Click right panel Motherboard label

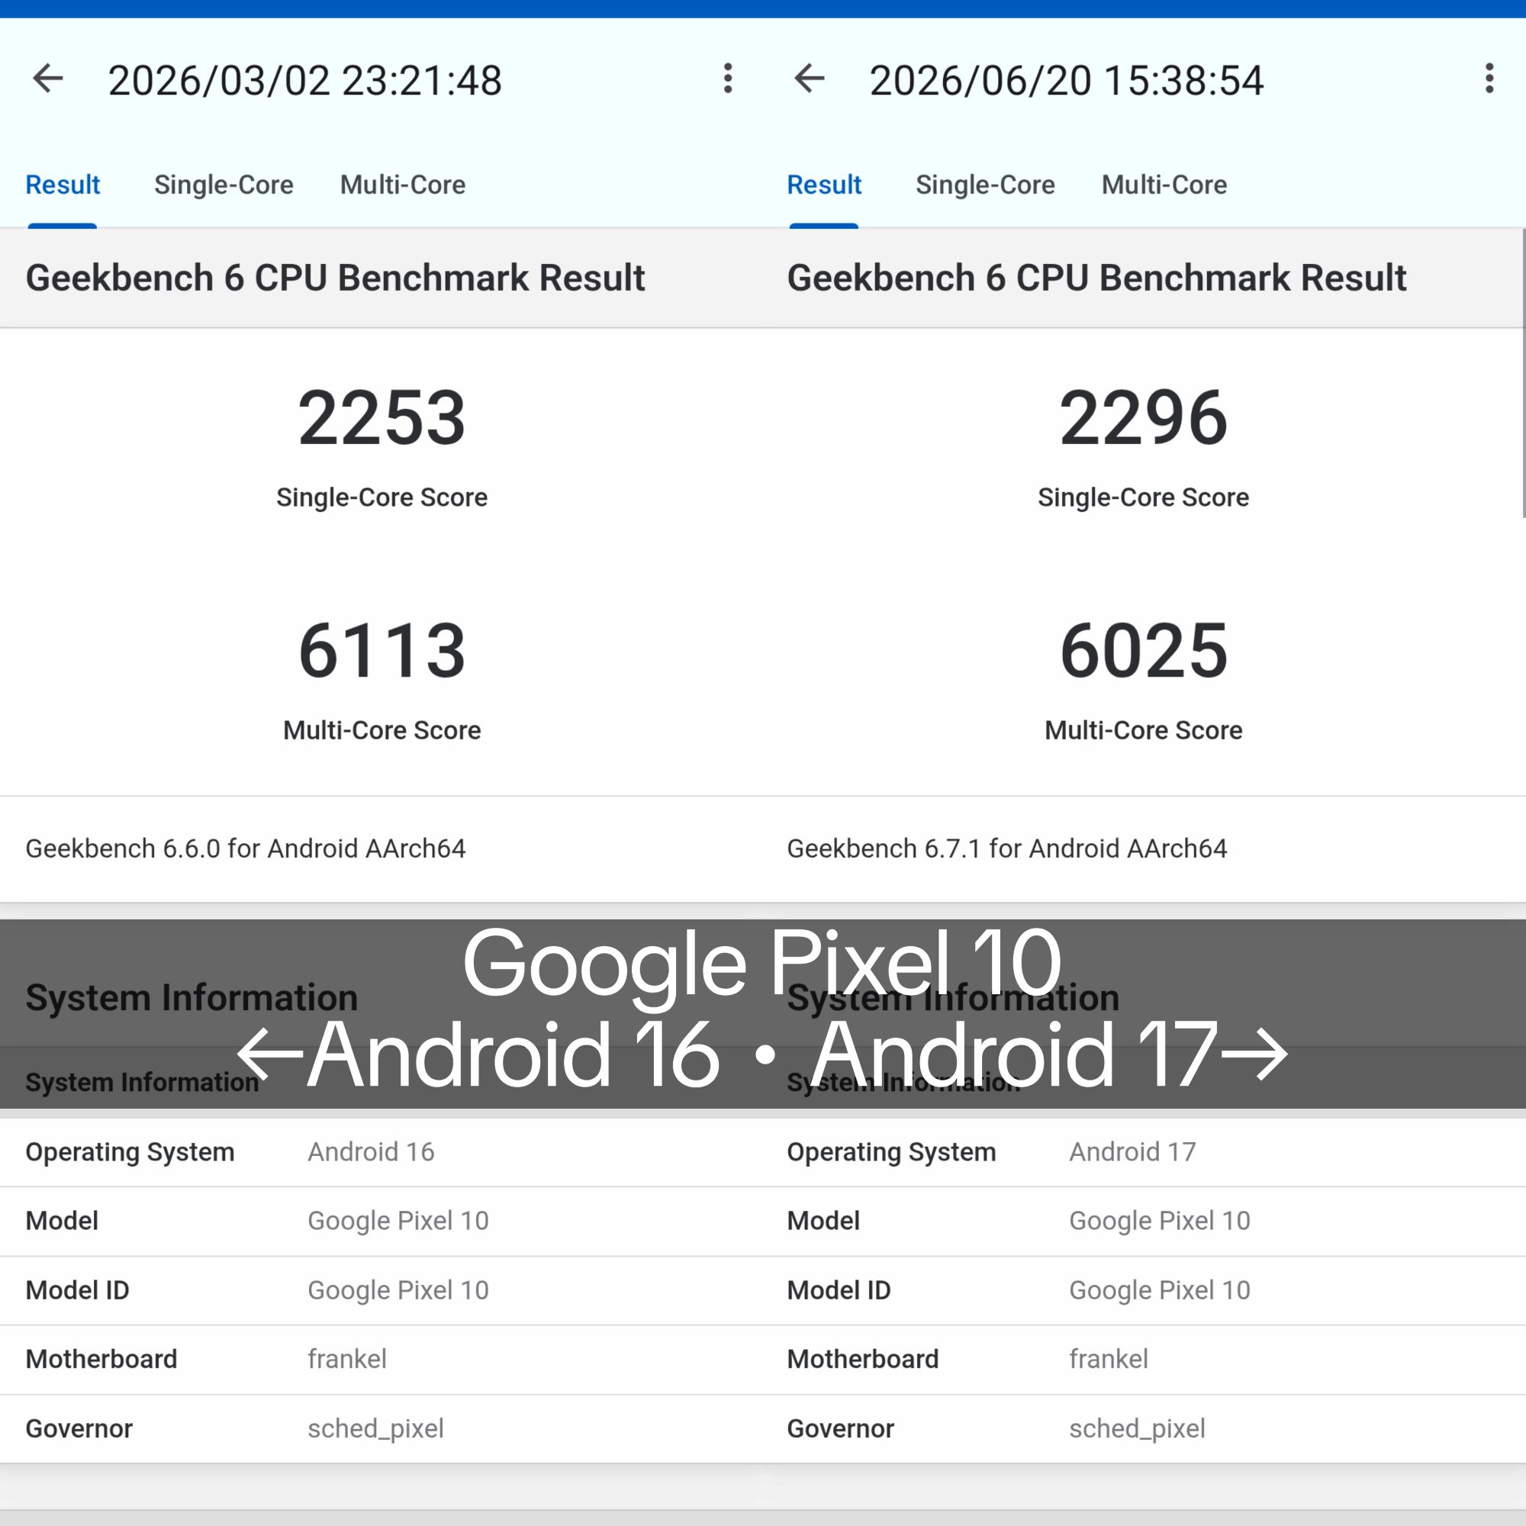(862, 1359)
